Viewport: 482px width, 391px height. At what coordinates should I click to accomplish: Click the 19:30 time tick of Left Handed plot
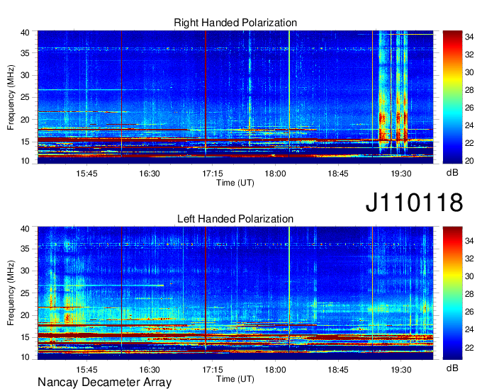tap(401, 370)
